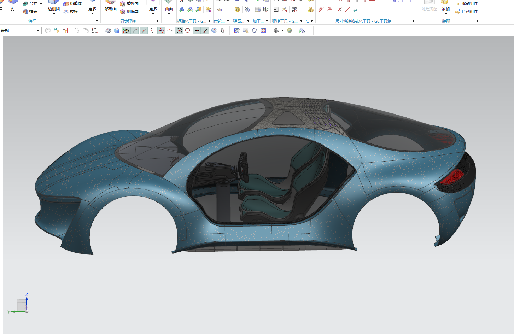Open the rectangle selection mode dropdown arrow
The height and width of the screenshot is (334, 514).
pos(101,30)
